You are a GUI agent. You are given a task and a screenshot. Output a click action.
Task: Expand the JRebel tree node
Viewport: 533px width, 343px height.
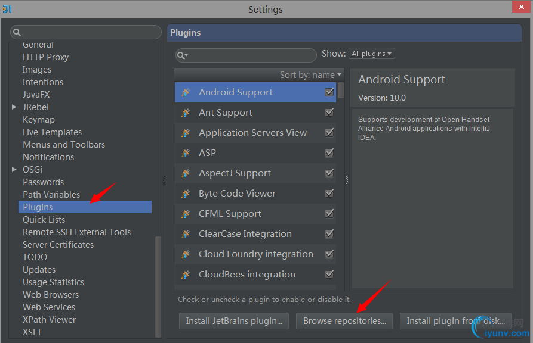tap(14, 107)
